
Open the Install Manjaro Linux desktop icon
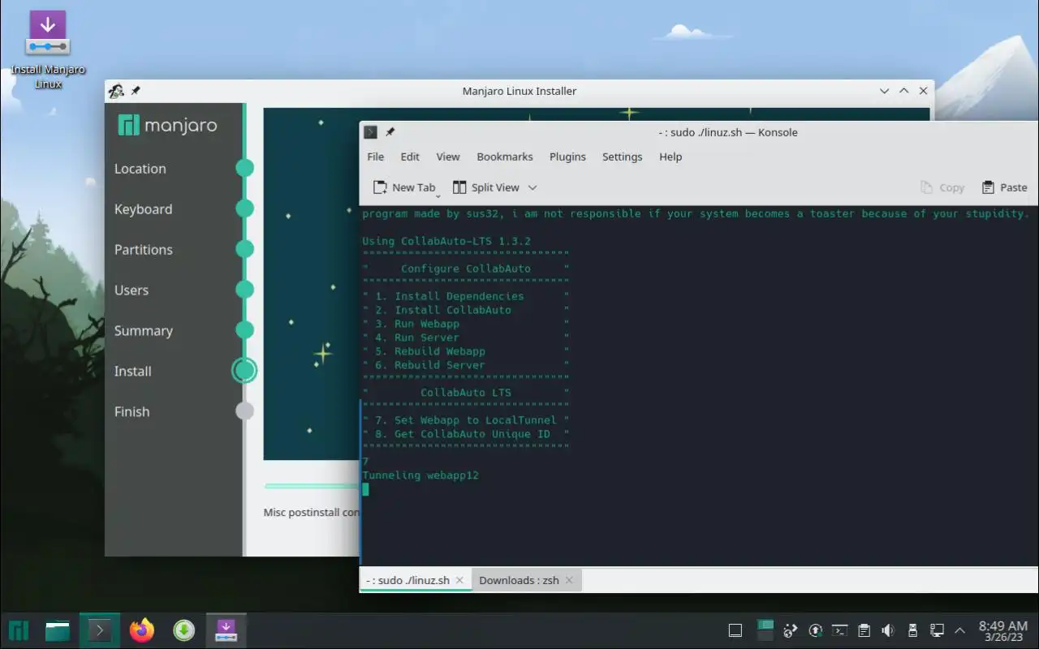point(48,49)
